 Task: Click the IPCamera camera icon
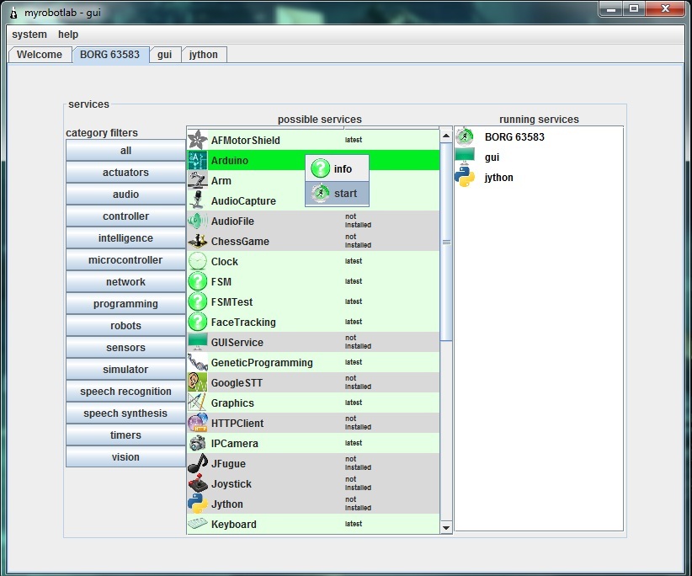[x=197, y=443]
